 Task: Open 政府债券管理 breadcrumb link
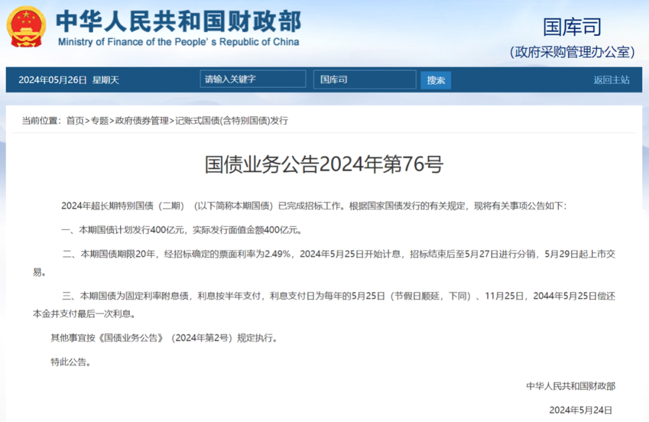pyautogui.click(x=142, y=121)
